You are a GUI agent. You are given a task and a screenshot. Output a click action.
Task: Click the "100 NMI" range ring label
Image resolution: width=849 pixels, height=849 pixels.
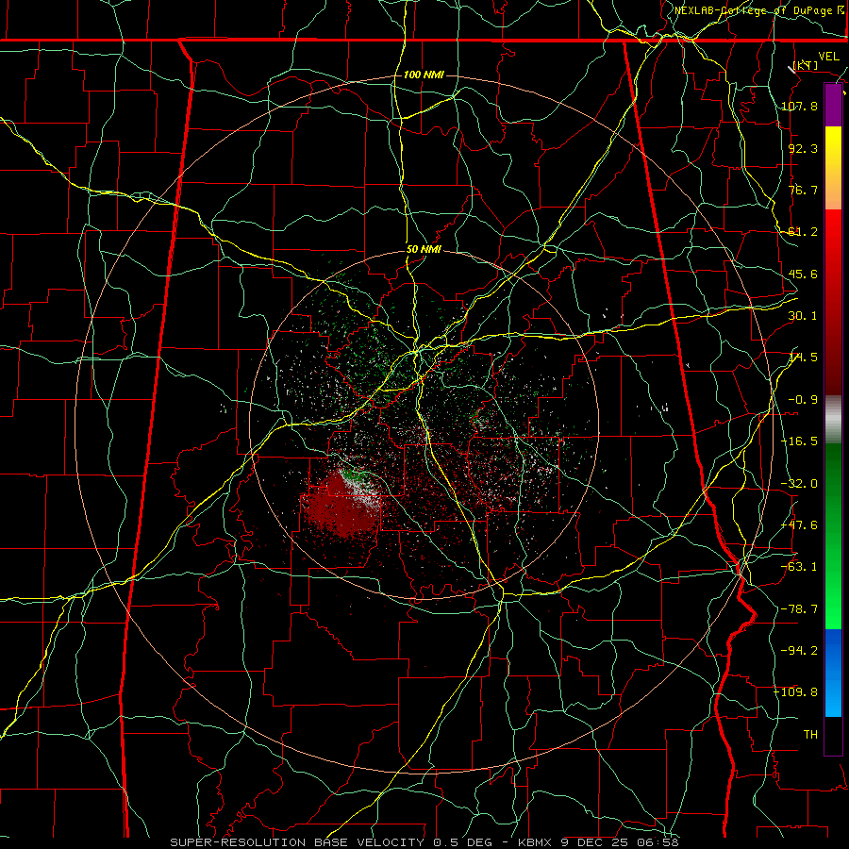click(x=424, y=75)
